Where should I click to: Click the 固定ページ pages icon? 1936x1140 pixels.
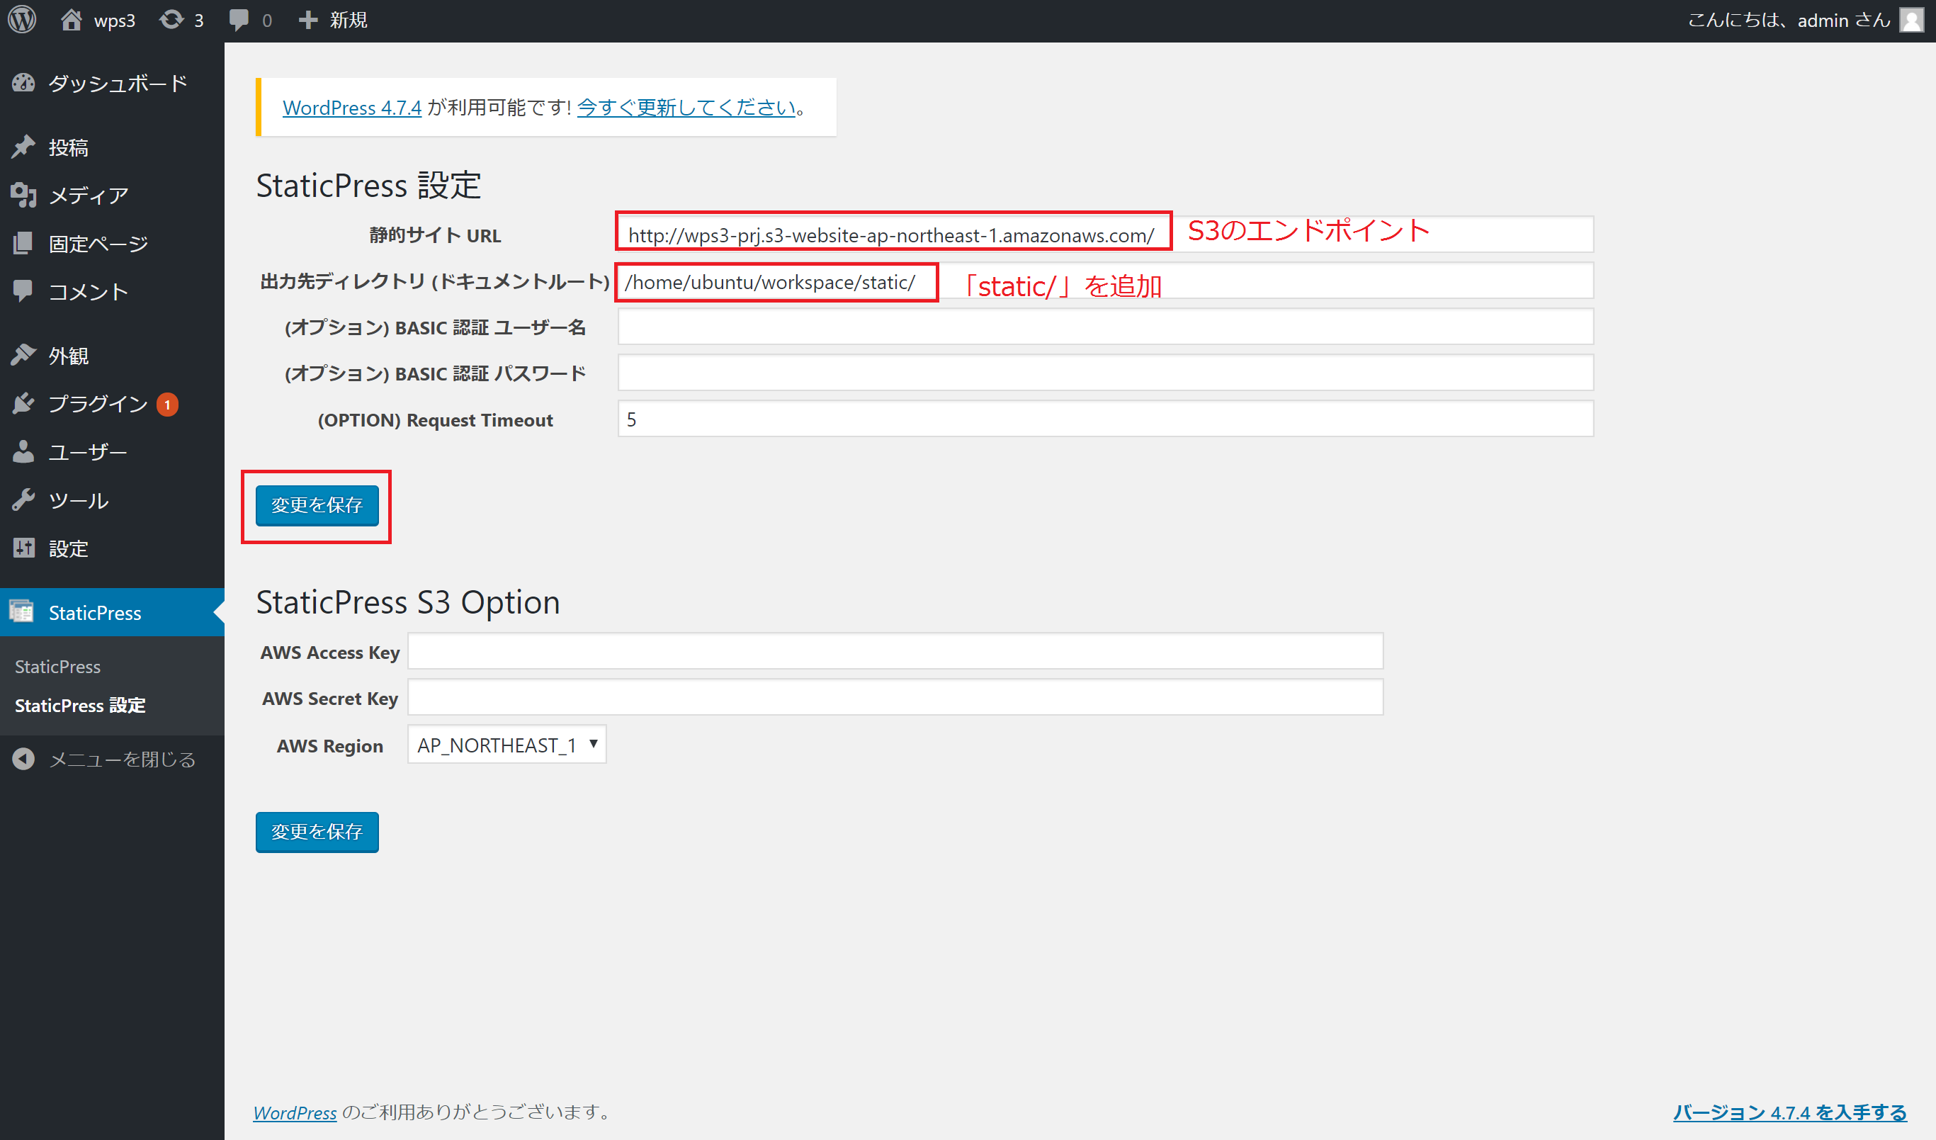point(24,244)
